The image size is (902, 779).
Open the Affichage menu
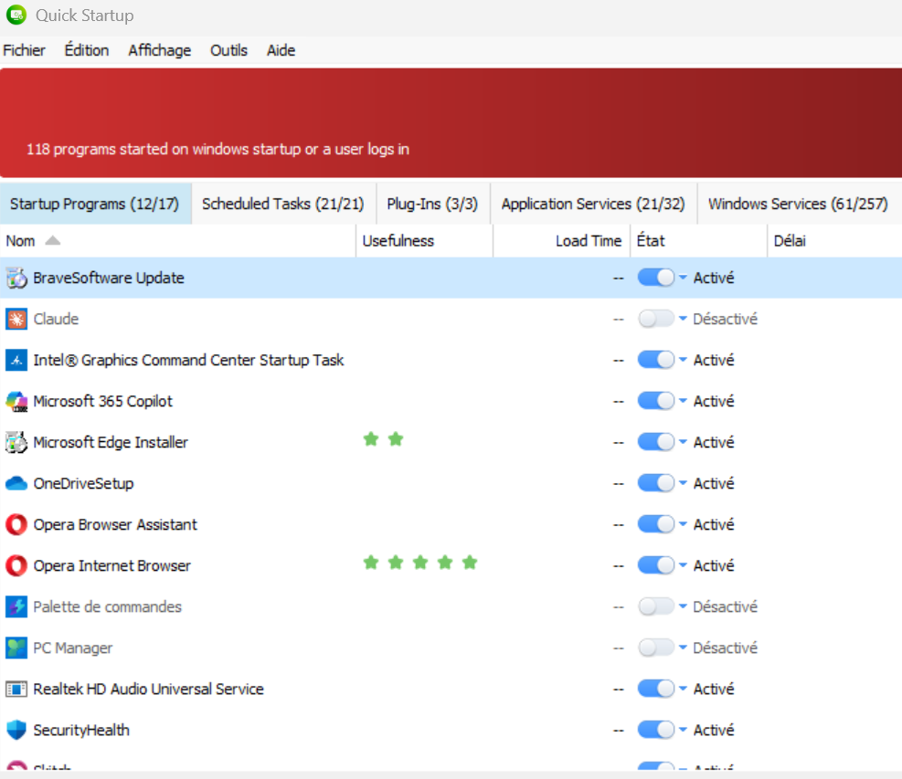pos(159,50)
